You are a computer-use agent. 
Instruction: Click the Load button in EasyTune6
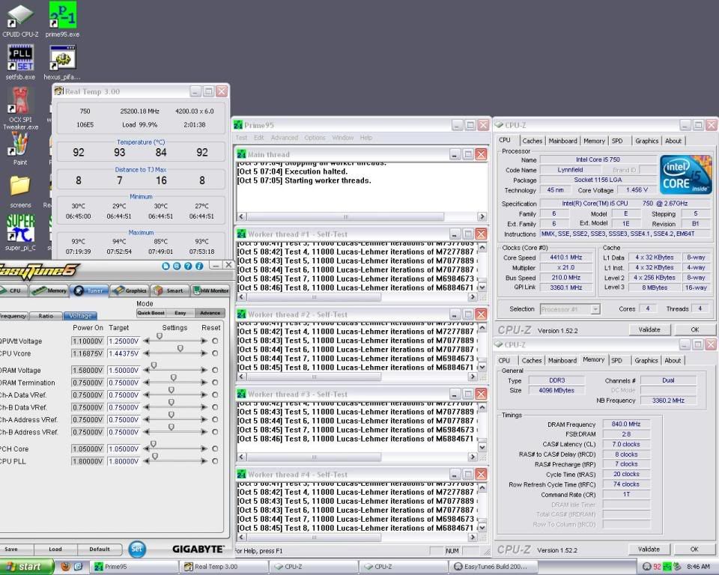(x=55, y=549)
